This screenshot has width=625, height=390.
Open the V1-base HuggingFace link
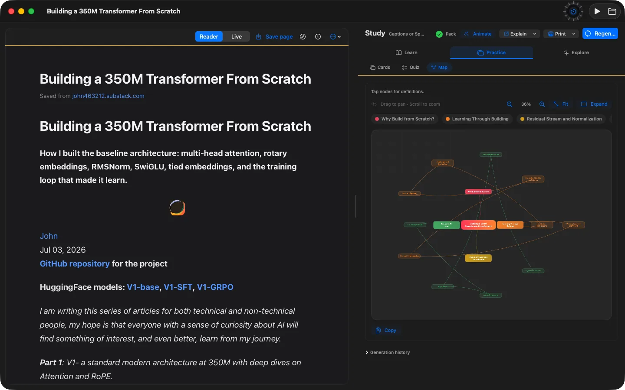[x=143, y=287]
